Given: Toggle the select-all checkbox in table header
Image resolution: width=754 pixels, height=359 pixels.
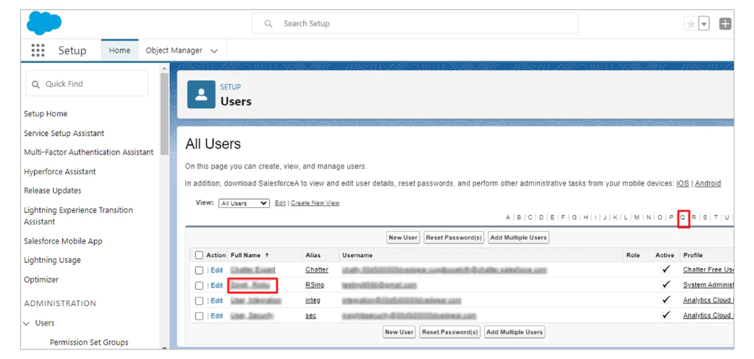Looking at the screenshot, I should click(x=199, y=255).
